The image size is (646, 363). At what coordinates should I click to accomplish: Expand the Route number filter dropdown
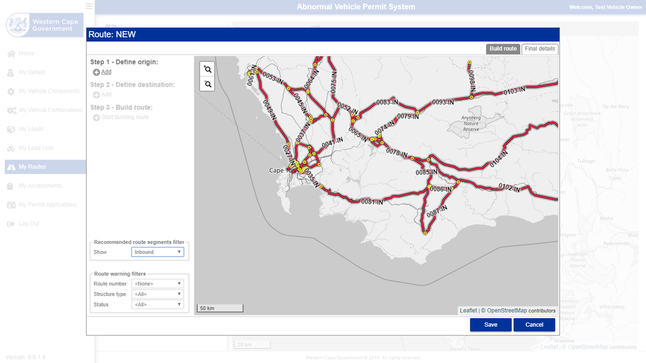tap(157, 284)
